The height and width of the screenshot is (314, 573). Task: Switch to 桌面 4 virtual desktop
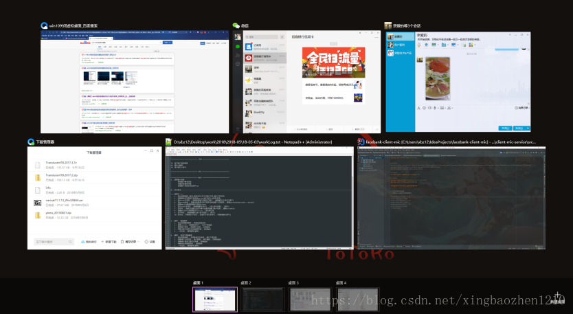(x=358, y=300)
